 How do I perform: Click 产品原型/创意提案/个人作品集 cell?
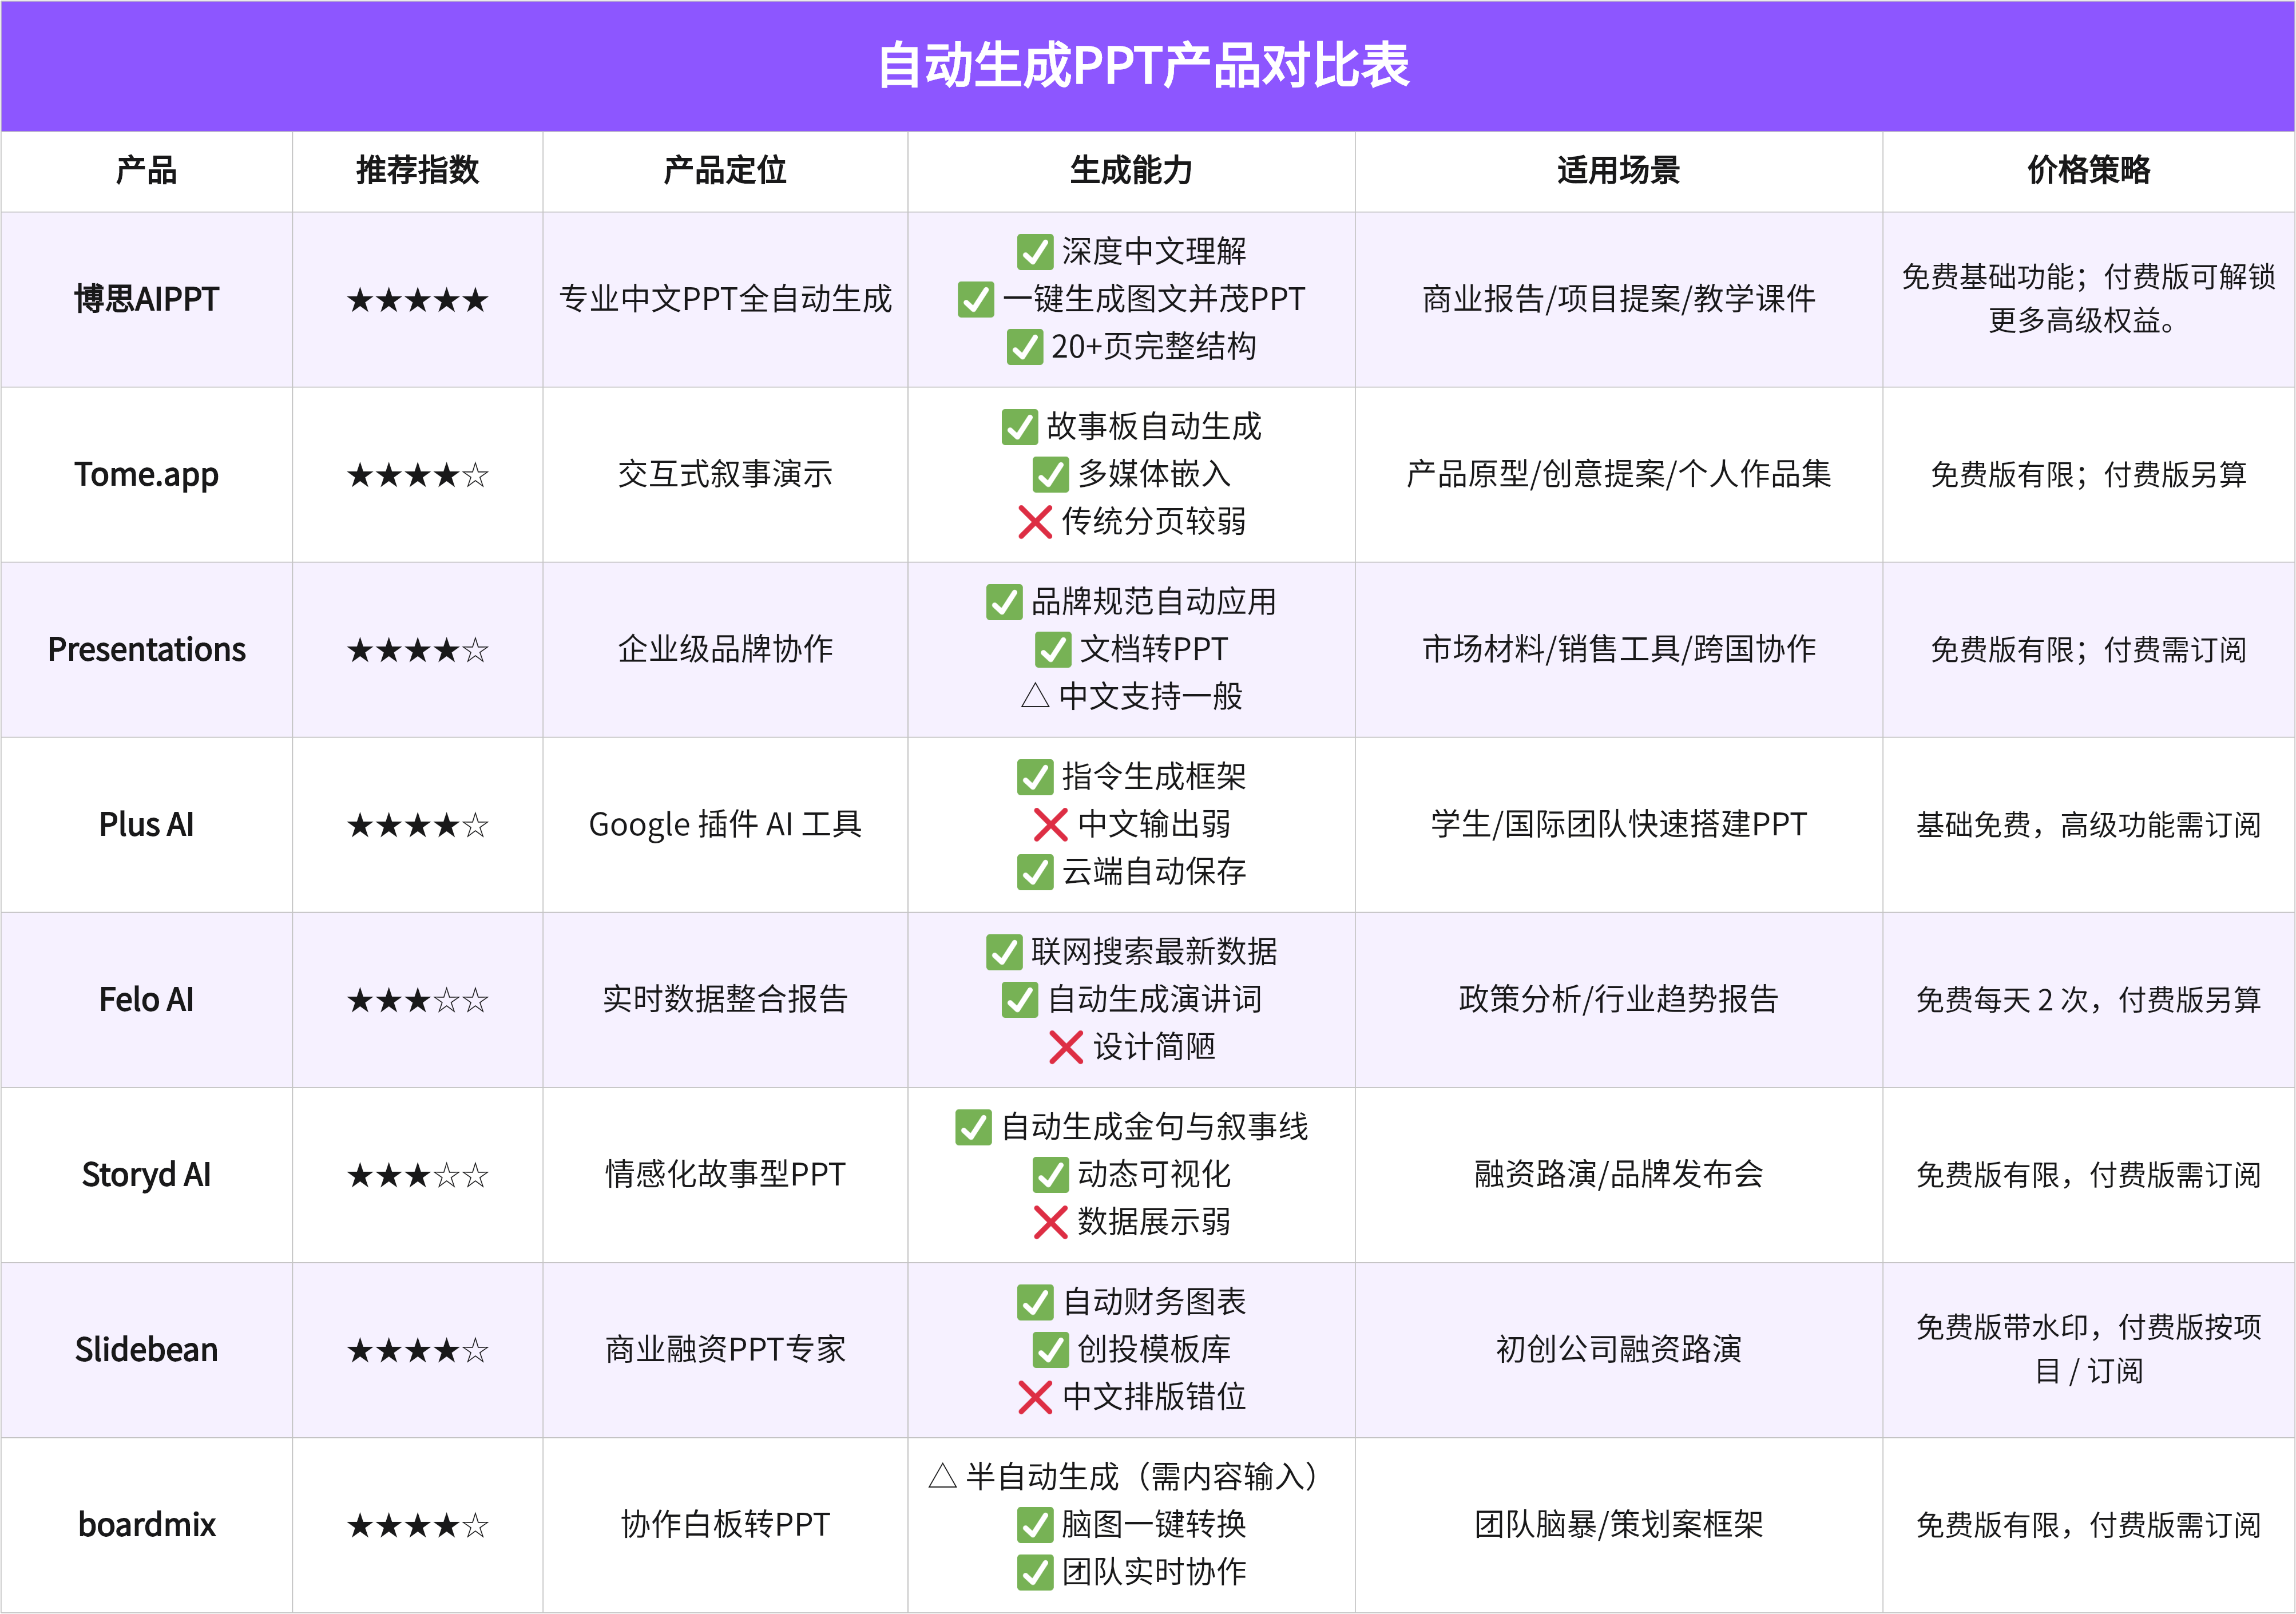pyautogui.click(x=1619, y=474)
